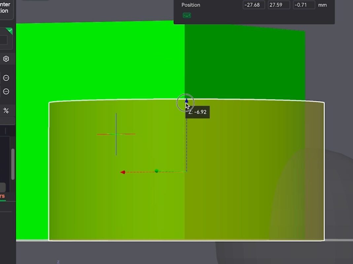Grab the blue Z-axis move arrow

pyautogui.click(x=187, y=101)
